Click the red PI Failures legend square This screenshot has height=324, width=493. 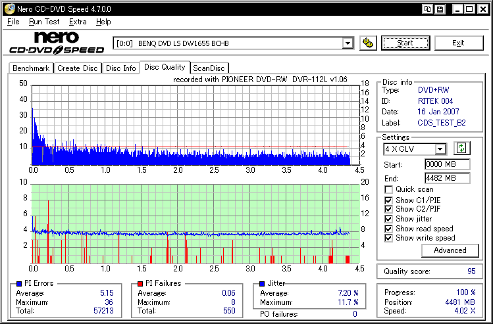tap(140, 283)
